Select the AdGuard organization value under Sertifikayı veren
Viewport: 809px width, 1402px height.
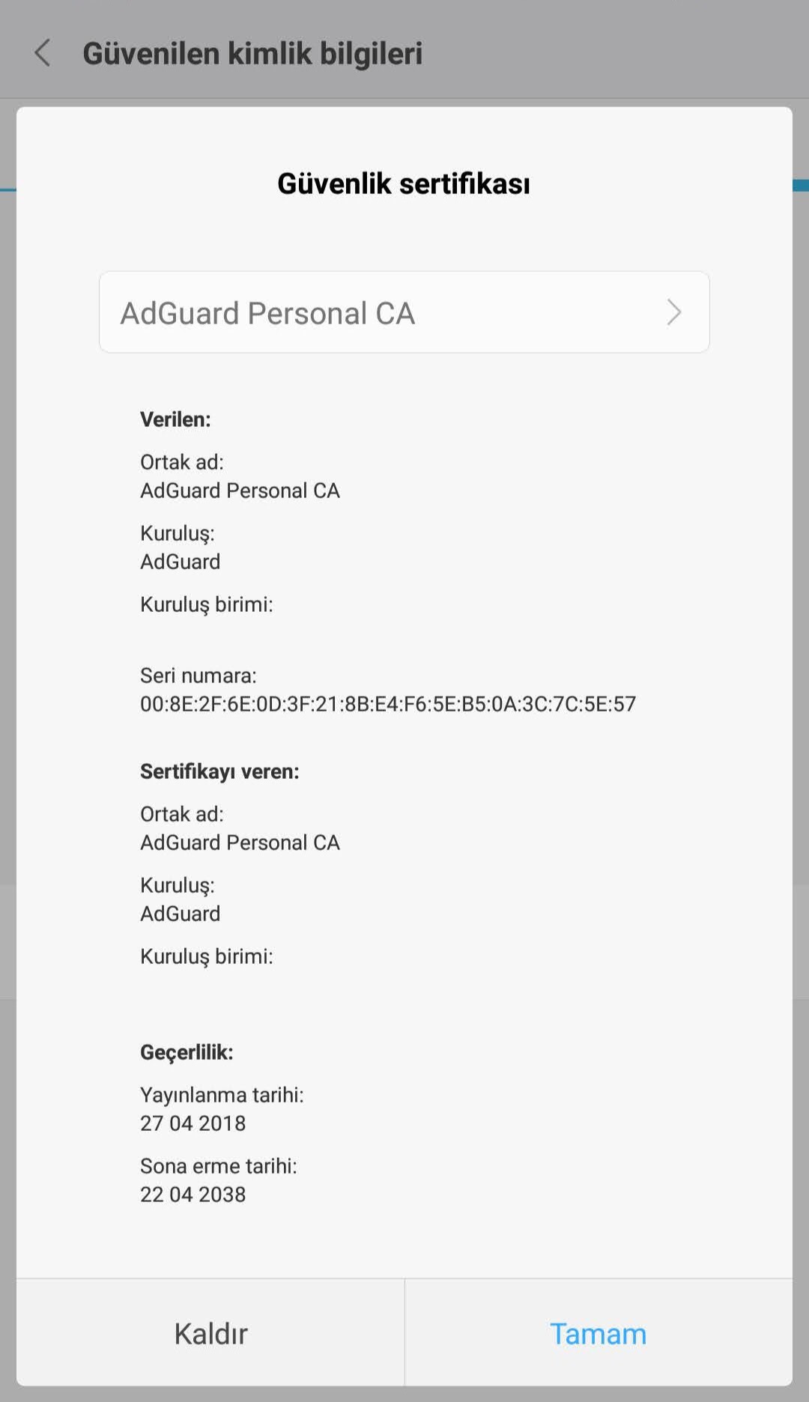tap(180, 914)
